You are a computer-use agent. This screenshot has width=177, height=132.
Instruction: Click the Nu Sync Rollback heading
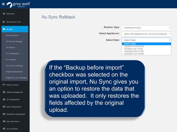coord(58,17)
